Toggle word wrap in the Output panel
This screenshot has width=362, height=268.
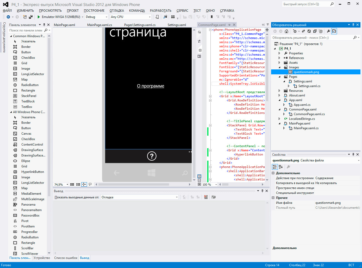tap(214, 197)
